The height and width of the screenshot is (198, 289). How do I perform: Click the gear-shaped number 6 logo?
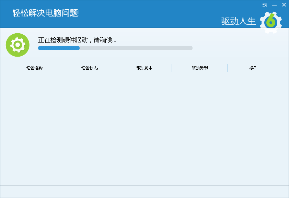click(270, 22)
